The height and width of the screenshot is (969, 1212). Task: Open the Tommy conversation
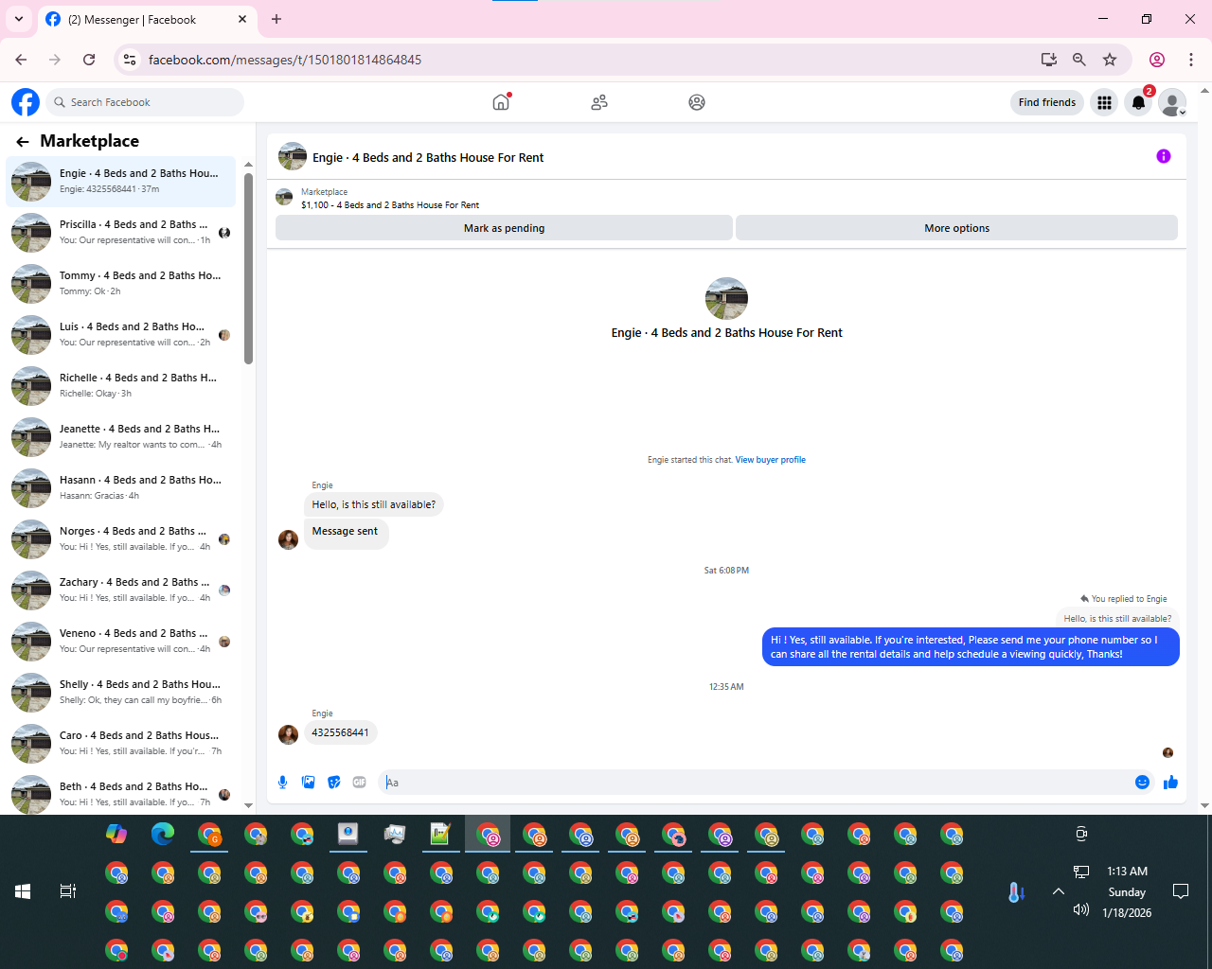(121, 284)
